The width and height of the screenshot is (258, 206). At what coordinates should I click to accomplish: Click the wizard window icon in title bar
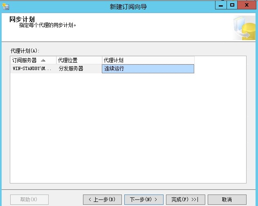pyautogui.click(x=5, y=7)
